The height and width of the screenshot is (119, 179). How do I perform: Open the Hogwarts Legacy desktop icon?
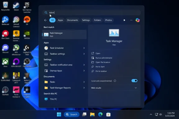point(27,92)
